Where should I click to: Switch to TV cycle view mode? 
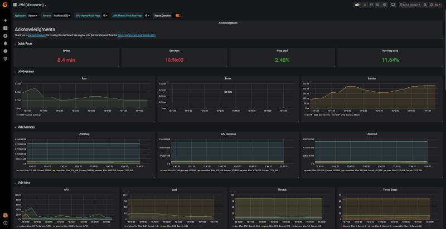click(394, 4)
